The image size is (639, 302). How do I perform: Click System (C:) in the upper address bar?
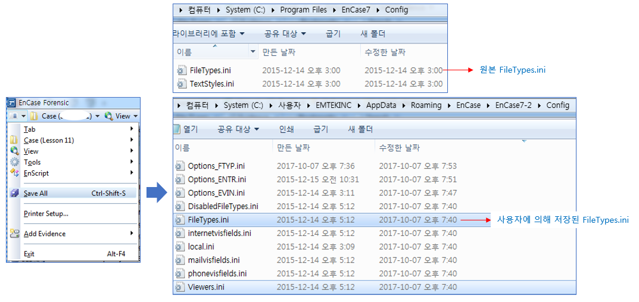[245, 10]
